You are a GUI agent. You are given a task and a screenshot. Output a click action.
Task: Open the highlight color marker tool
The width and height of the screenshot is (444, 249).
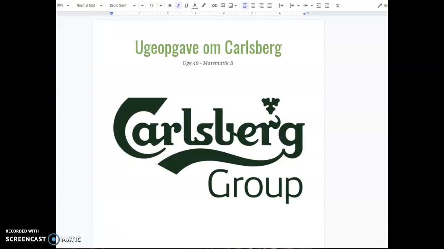tap(204, 6)
